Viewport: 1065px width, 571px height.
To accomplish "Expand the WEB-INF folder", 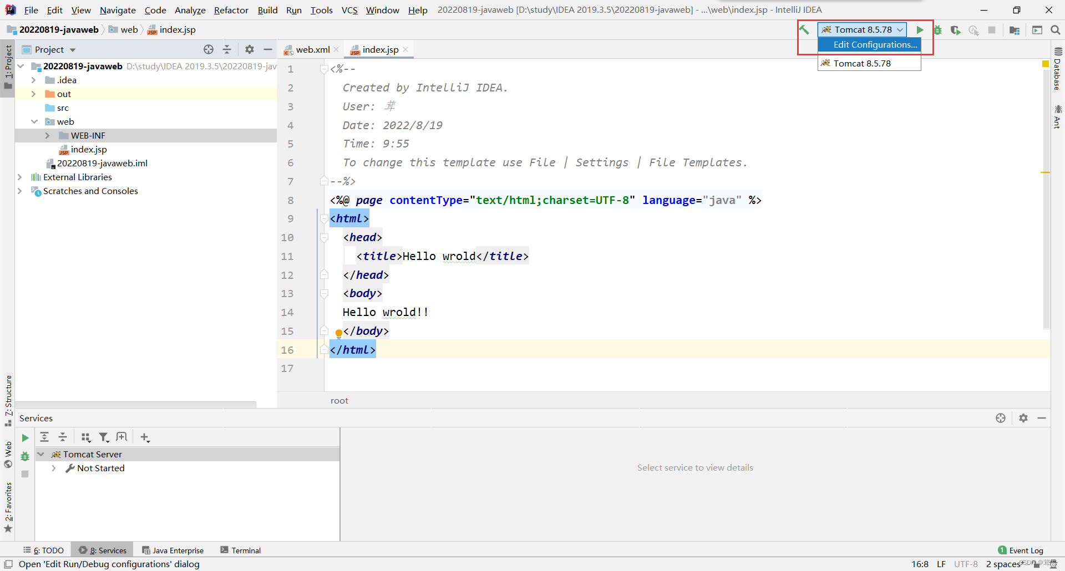I will point(47,135).
